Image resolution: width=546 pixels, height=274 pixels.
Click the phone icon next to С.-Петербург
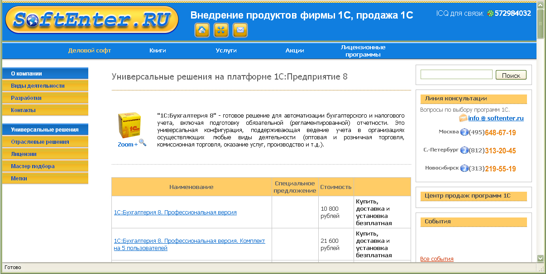464,150
